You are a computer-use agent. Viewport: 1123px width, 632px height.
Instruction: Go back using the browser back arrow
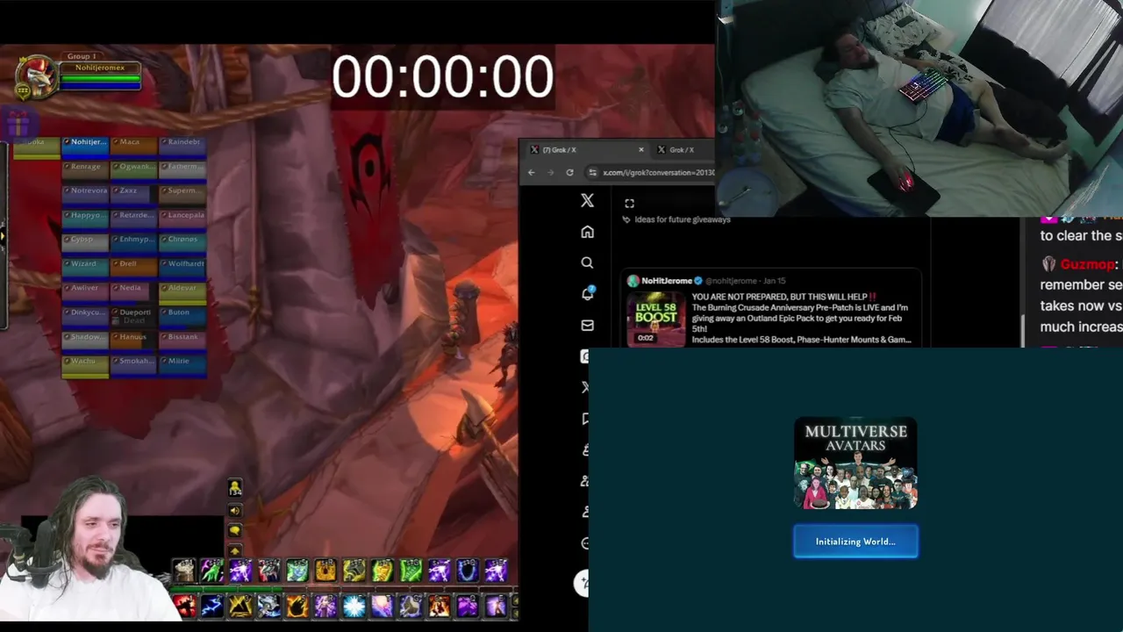[x=532, y=173]
